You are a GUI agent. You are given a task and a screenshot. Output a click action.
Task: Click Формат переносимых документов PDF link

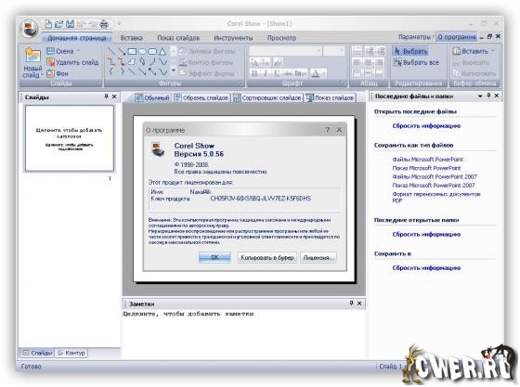pyautogui.click(x=436, y=197)
